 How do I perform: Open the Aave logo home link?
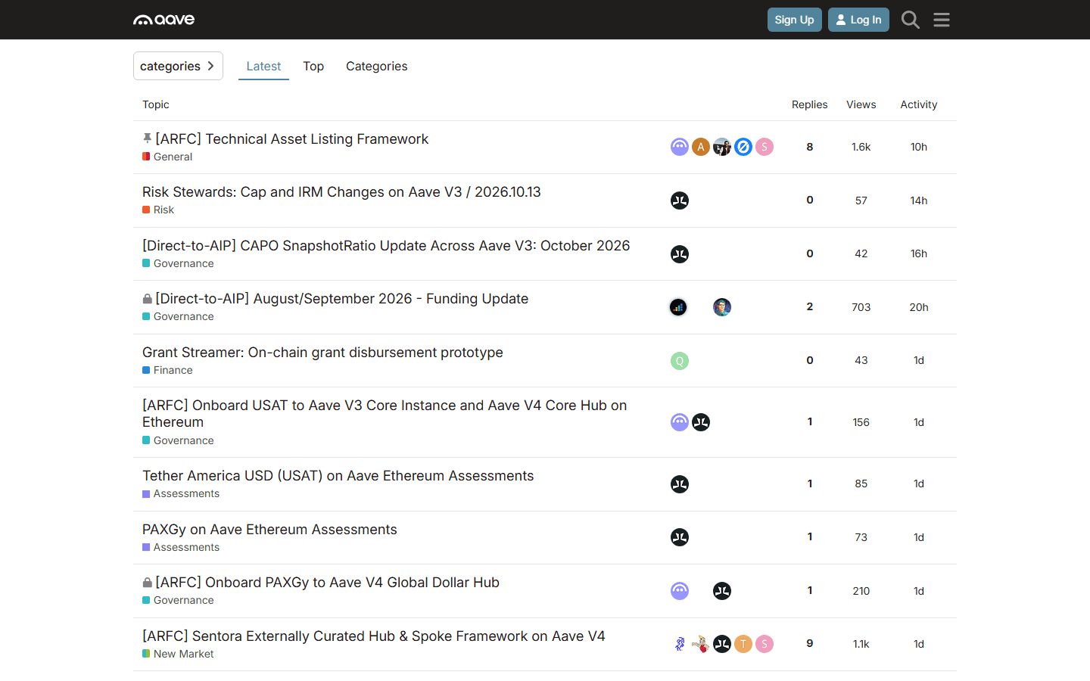point(164,20)
